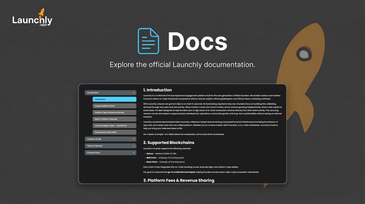Viewport: 365px width, 204px height.
Task: Collapse the Introduction section chevron
Action: [134, 93]
